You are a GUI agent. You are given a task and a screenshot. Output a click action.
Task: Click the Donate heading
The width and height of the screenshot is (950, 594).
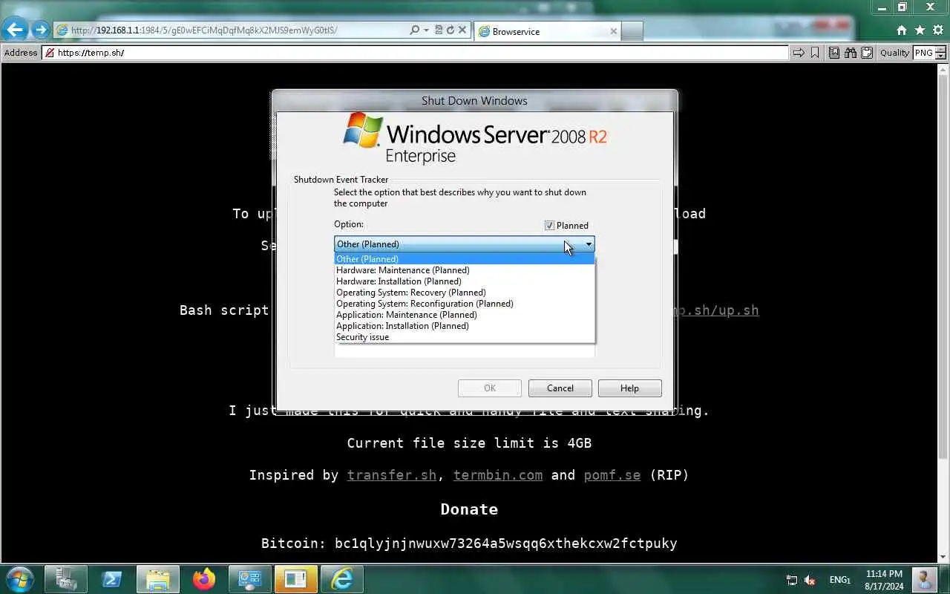[x=469, y=509]
